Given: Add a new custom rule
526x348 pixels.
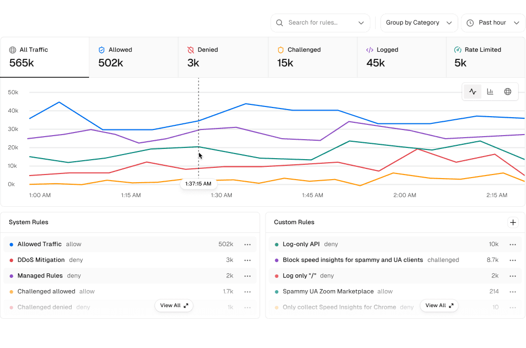Looking at the screenshot, I should [x=513, y=222].
